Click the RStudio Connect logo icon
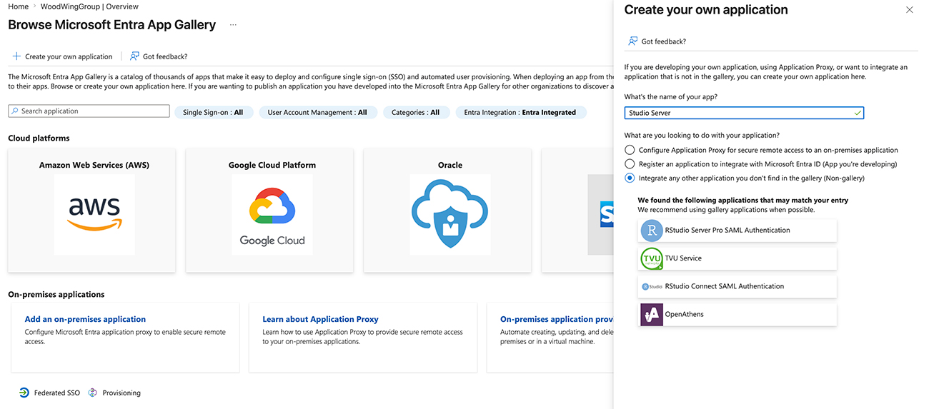The image size is (929, 409). click(651, 286)
